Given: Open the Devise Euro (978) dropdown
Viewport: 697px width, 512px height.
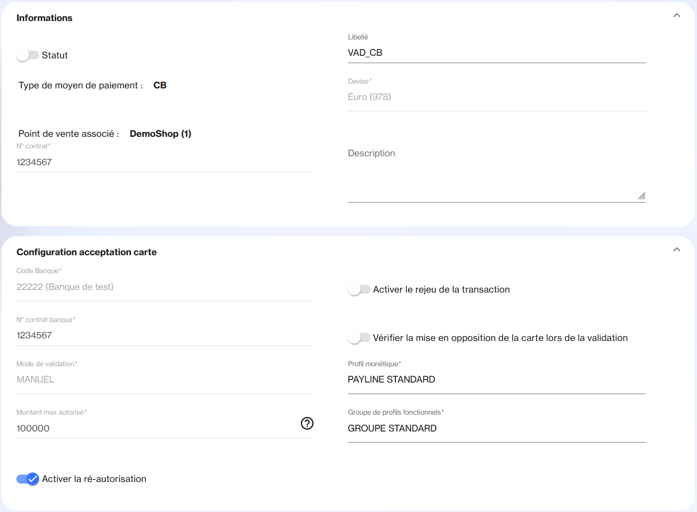Looking at the screenshot, I should pos(496,97).
